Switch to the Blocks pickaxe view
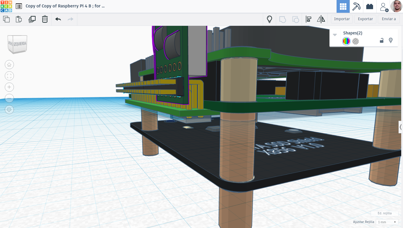403x228 pixels. 356,6
